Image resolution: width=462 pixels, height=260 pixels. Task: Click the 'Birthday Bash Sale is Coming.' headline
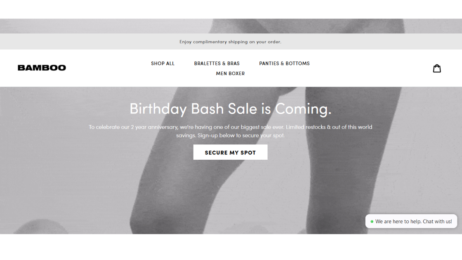231,109
